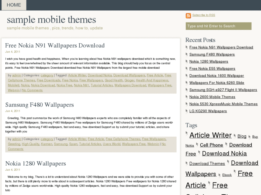
Task: Select Nokia 1280 Wallpapers in Recent Posts
Action: (209, 62)
